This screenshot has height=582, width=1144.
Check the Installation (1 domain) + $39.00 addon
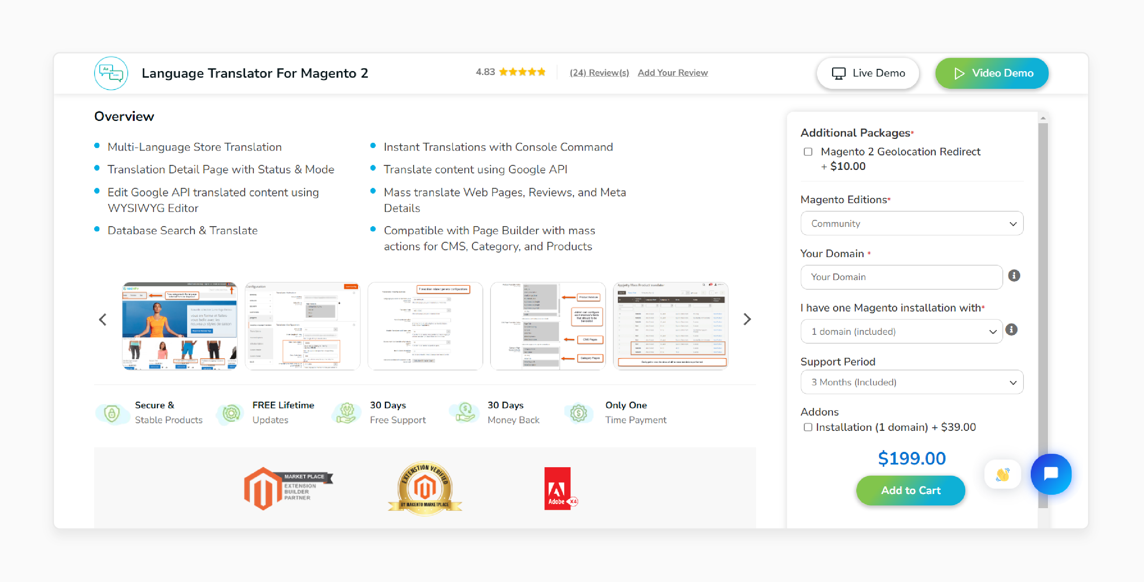[x=808, y=427]
